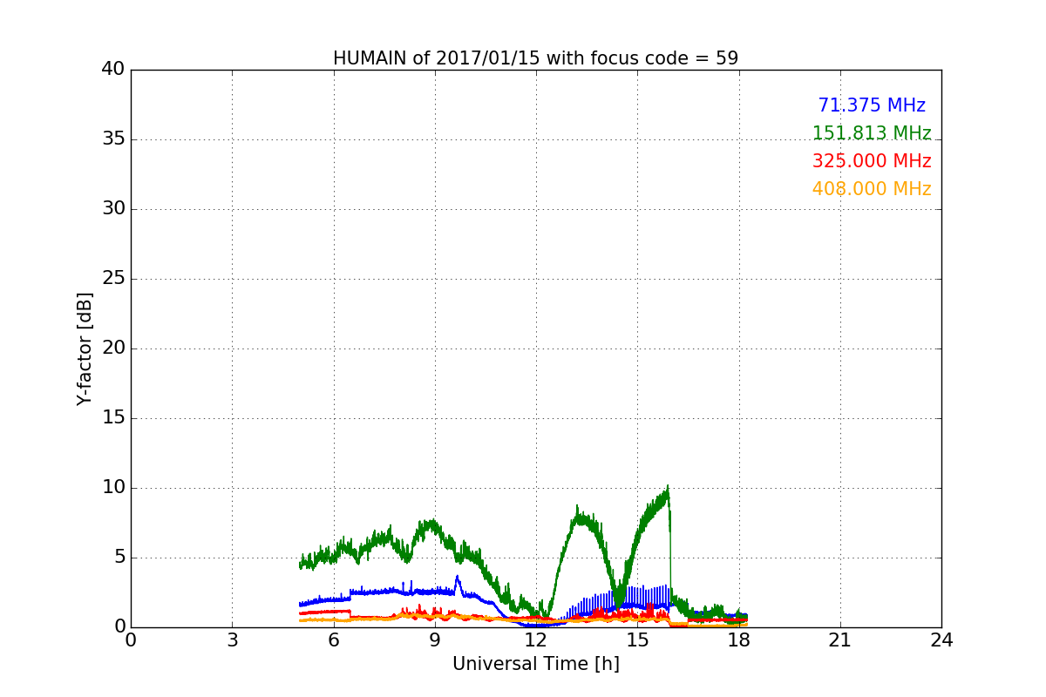Image resolution: width=1046 pixels, height=697 pixels.
Task: Click the y-axis tick label 40
Action: [x=112, y=70]
